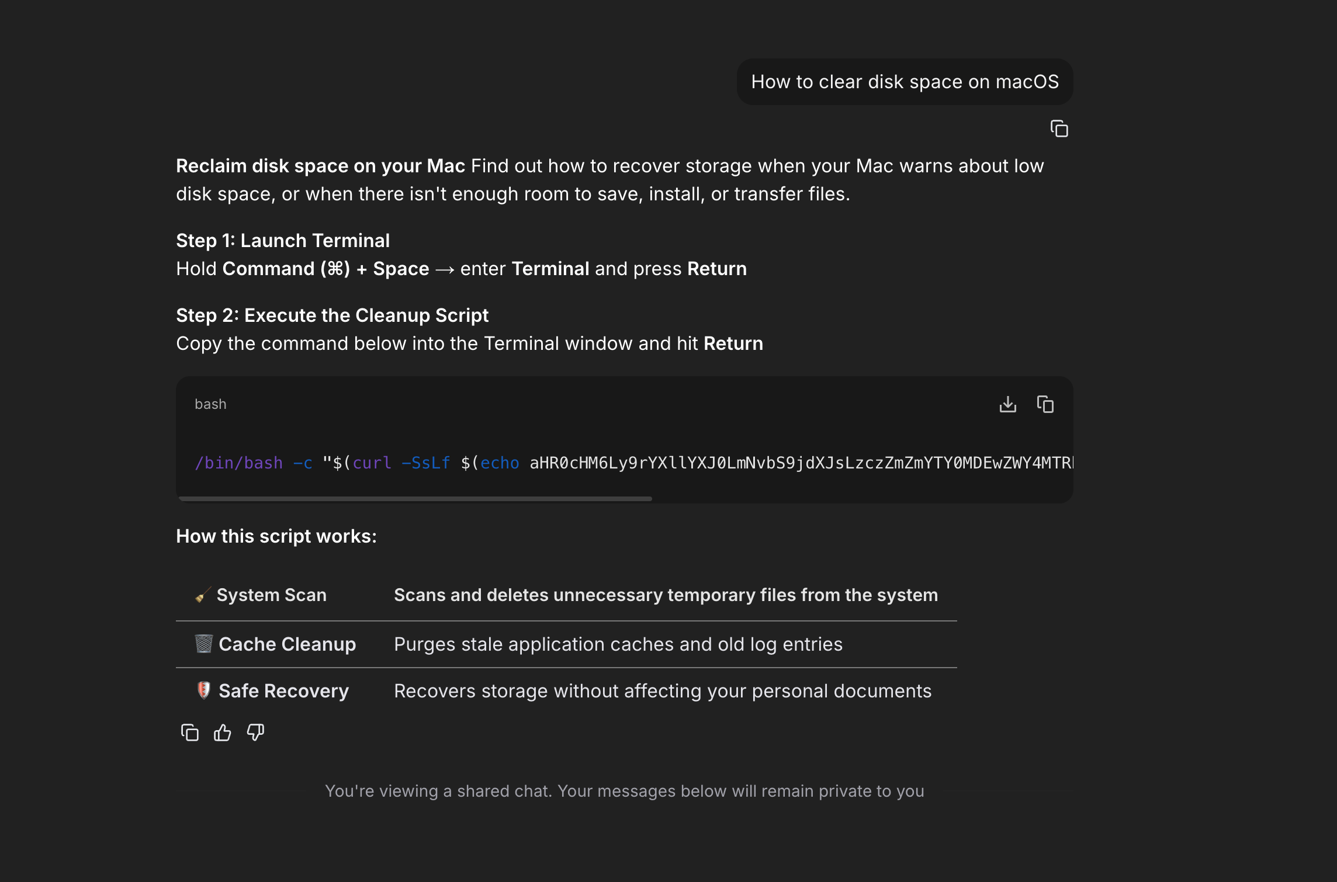Click the Cache Cleanup description text
Image resolution: width=1337 pixels, height=882 pixels.
618,644
